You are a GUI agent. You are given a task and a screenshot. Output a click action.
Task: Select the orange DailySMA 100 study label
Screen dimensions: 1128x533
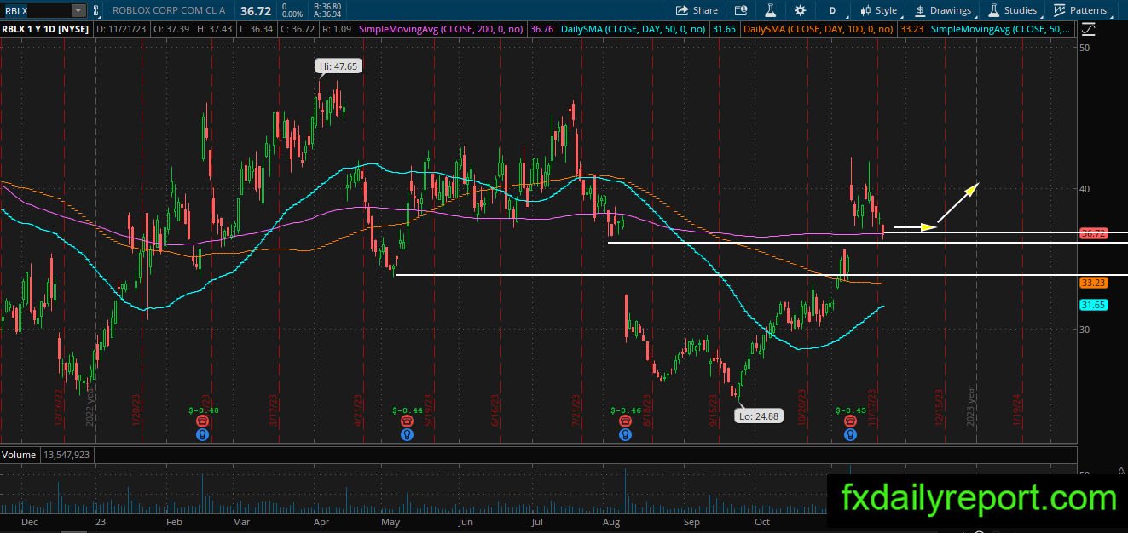click(x=818, y=29)
